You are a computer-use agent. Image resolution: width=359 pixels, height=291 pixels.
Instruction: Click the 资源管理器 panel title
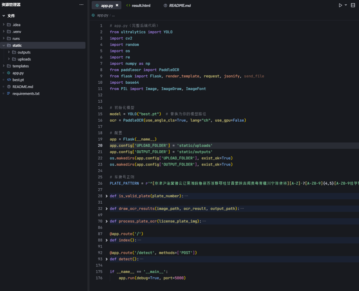click(x=11, y=5)
